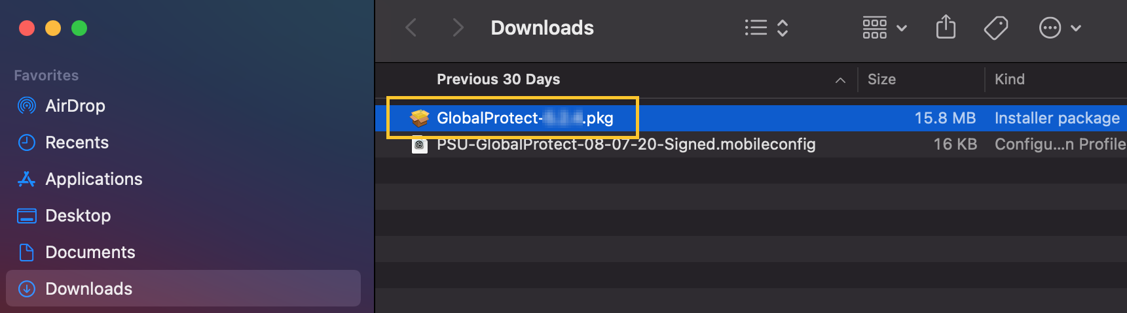Screen dimensions: 1127x313
Task: Go back with the left chevron
Action: pyautogui.click(x=411, y=27)
